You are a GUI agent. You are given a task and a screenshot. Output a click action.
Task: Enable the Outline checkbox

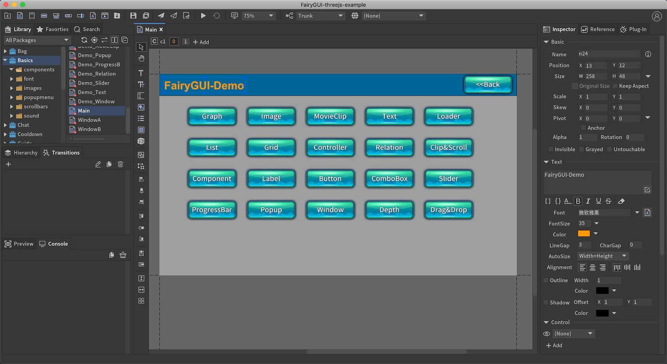pos(546,280)
